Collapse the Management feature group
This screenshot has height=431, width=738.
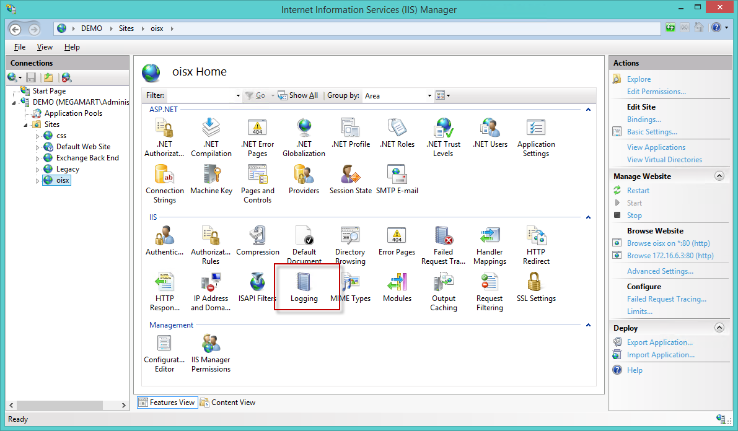(588, 325)
